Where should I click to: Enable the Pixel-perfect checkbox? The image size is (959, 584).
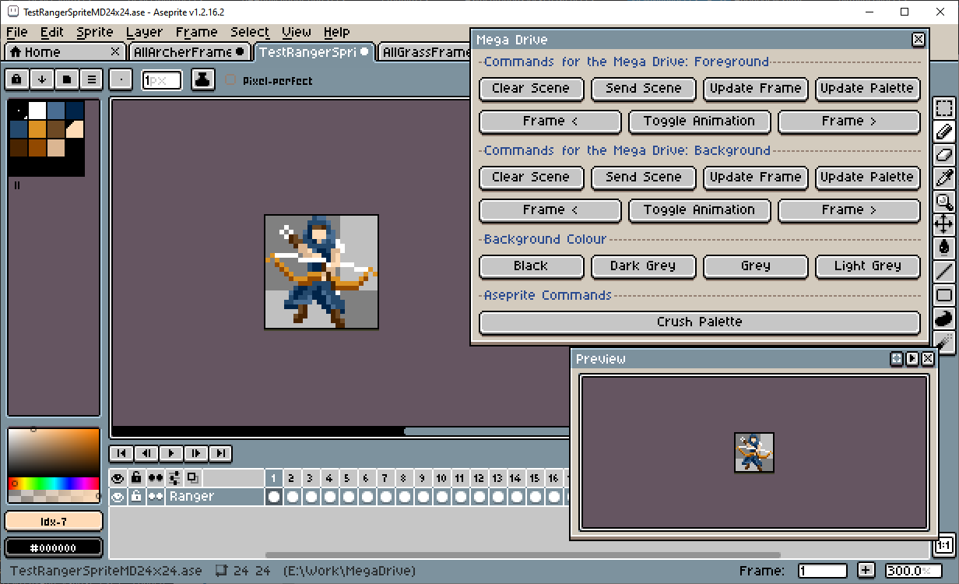pos(230,79)
